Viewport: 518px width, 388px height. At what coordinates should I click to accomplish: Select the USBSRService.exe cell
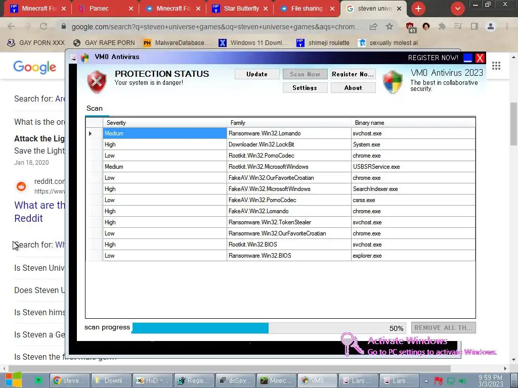pos(413,167)
